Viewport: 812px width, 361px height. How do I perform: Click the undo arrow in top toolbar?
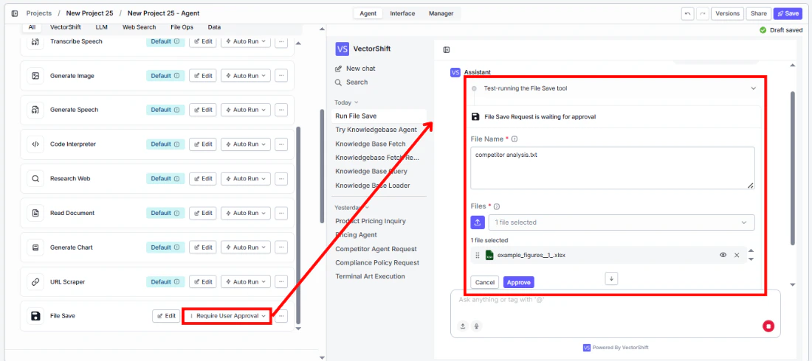click(x=687, y=13)
